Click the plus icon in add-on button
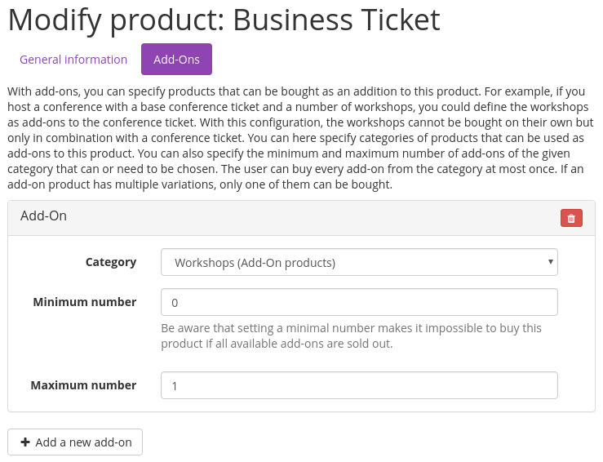This screenshot has height=462, width=603. point(25,442)
